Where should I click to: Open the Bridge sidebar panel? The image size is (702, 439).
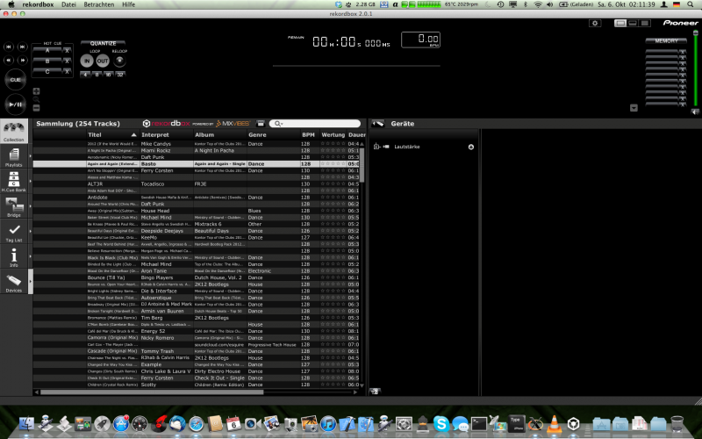pyautogui.click(x=14, y=207)
